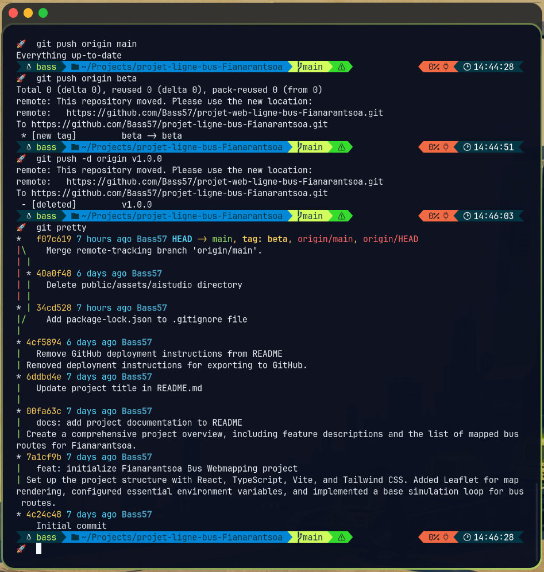The image size is (544, 572).
Task: Click the 'tag: beta' label on f07c619 line
Action: [x=265, y=239]
